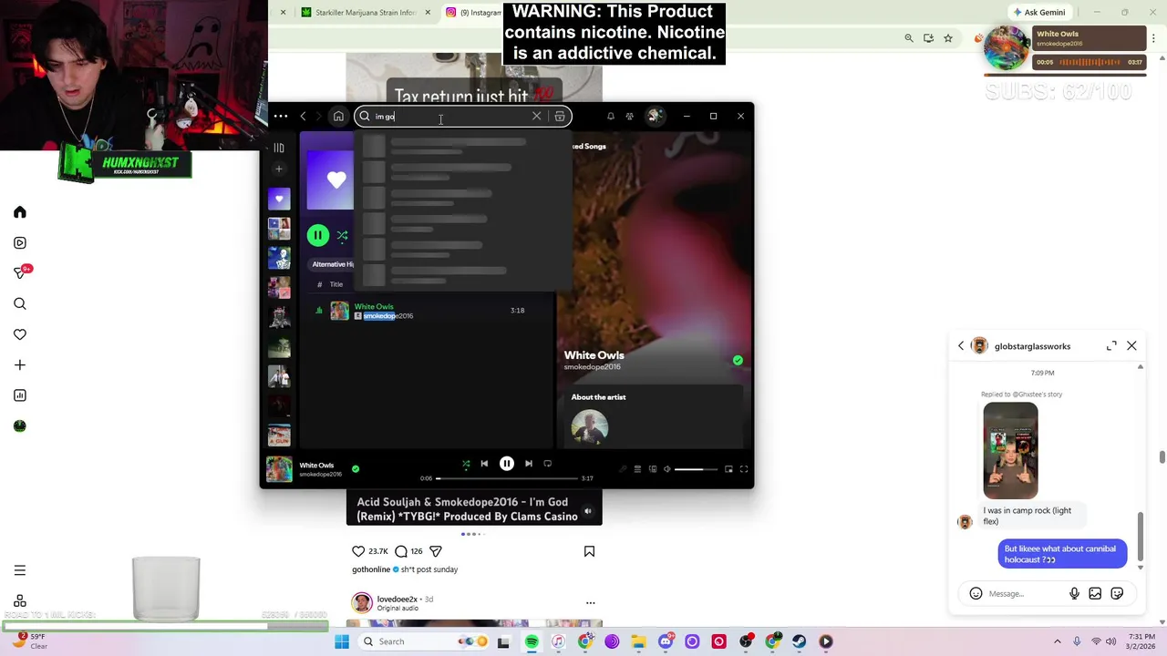Open the Liked Songs playlist in the sidebar
Viewport: 1167px width, 656px height.
pos(279,199)
